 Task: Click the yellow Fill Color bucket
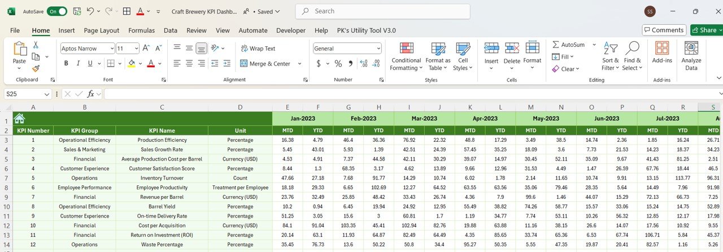coord(132,63)
